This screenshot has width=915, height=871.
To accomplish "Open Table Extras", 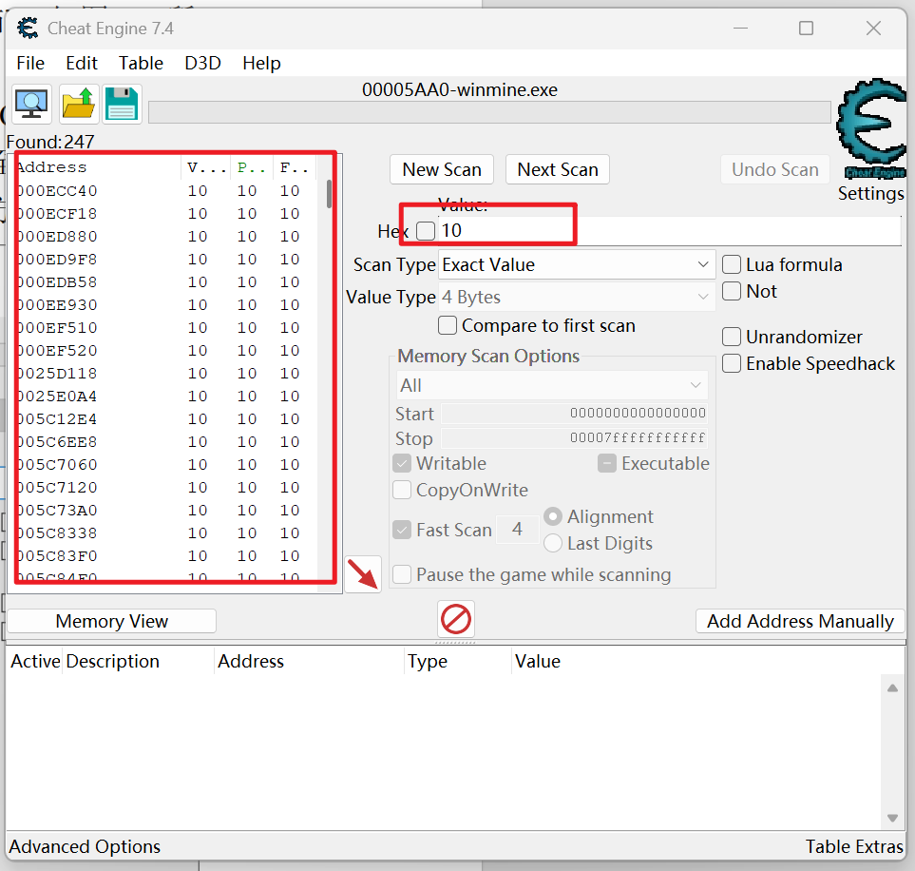I will coord(854,846).
